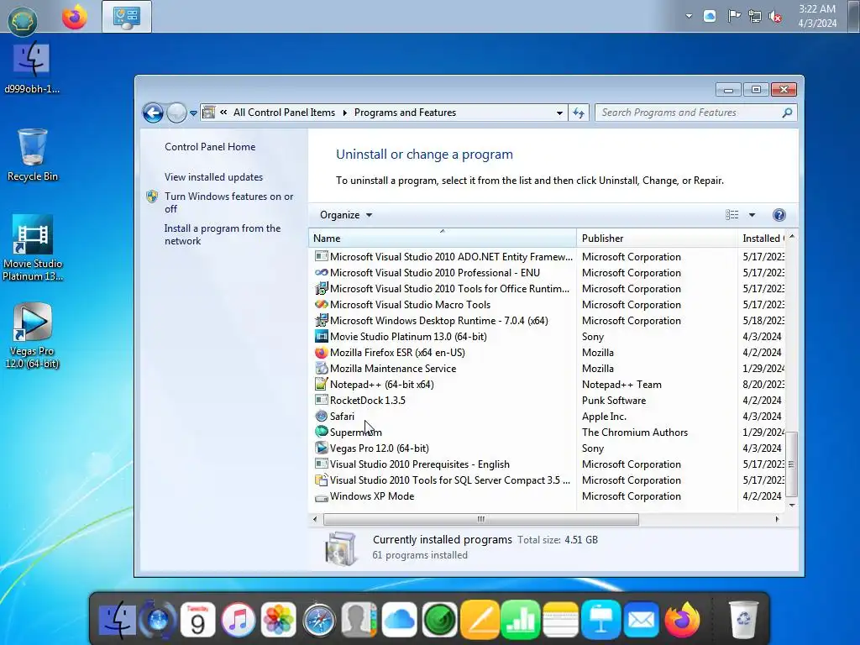Screen dimensions: 860x645
Task: Click the vertical scrollbar down arrow
Action: [792, 505]
